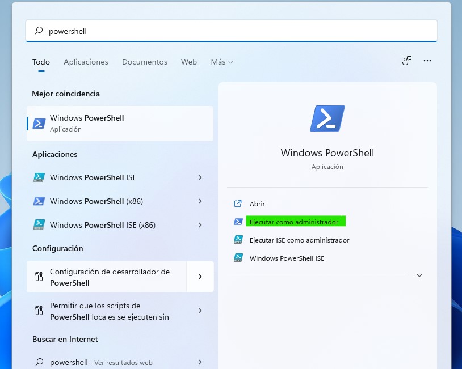Open the Documentos tab
Image resolution: width=462 pixels, height=369 pixels.
point(144,62)
